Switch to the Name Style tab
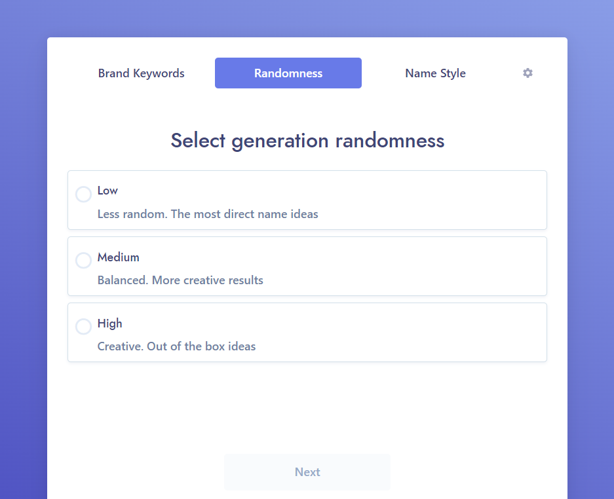This screenshot has height=499, width=614. [435, 73]
